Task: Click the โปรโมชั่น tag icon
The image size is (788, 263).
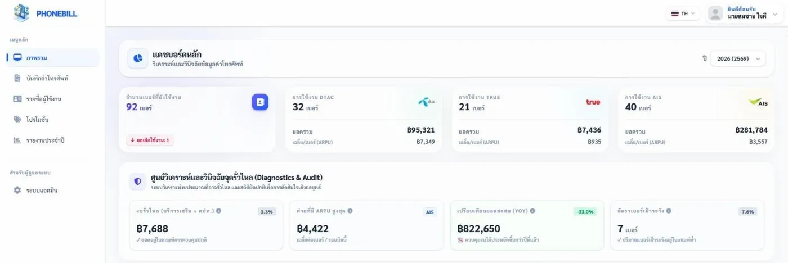Action: coord(17,119)
